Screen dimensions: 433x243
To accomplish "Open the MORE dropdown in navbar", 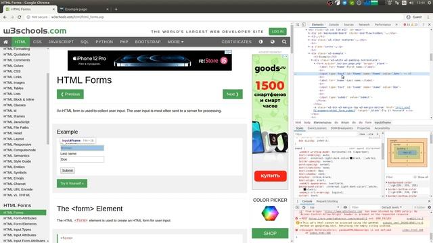I will pos(175,42).
